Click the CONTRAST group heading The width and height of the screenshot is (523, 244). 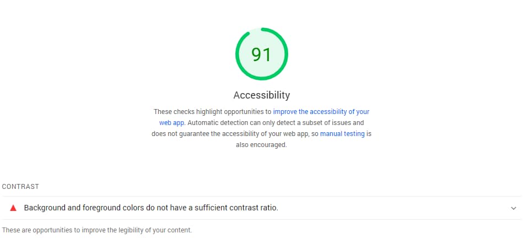point(20,187)
